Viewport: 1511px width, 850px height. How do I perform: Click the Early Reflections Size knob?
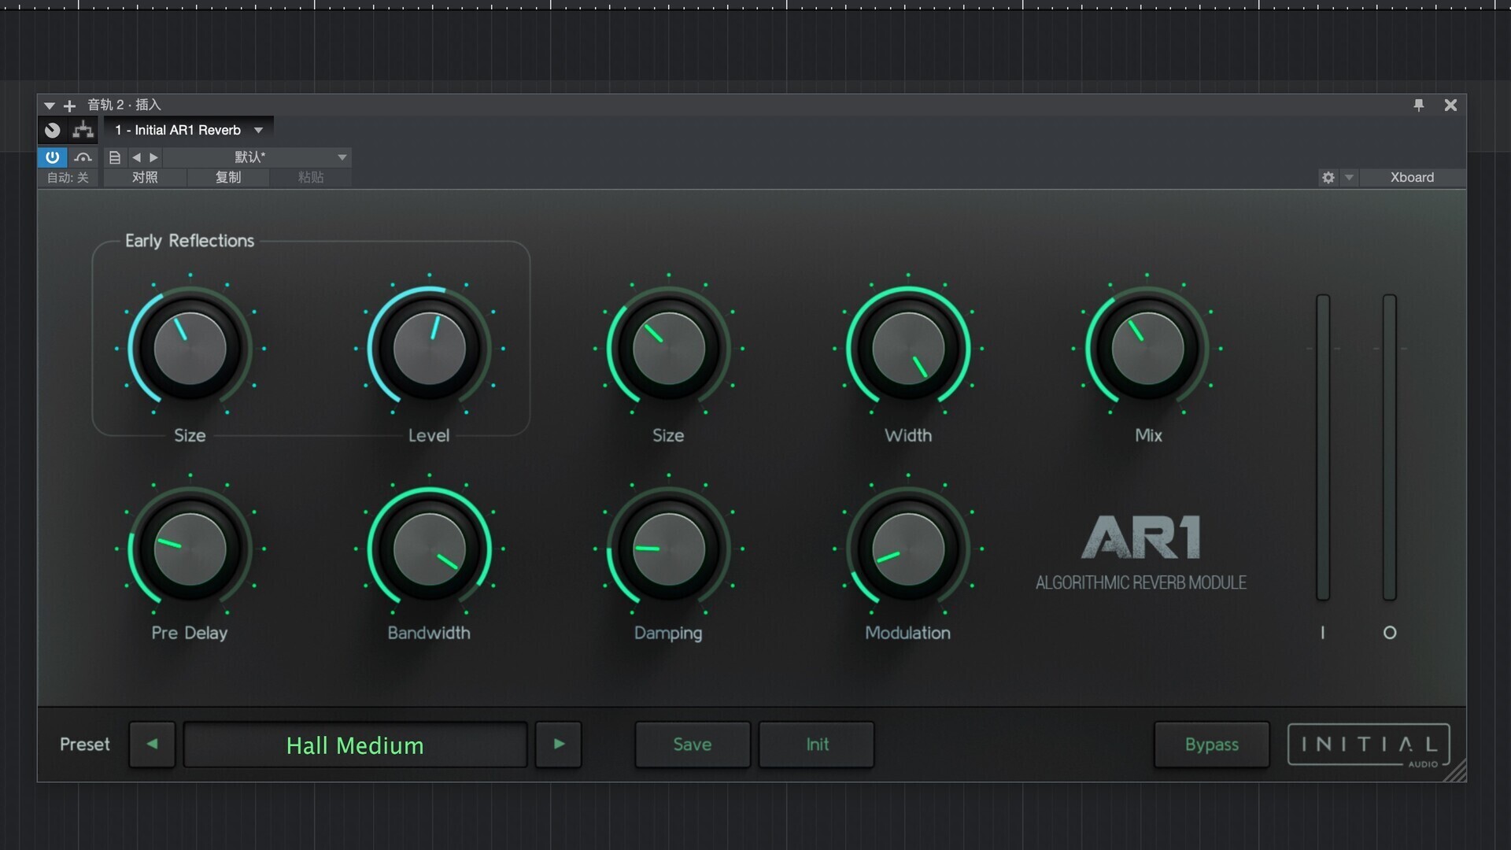pos(190,348)
